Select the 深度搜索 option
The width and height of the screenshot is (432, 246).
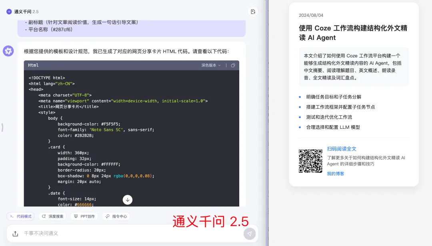pyautogui.click(x=53, y=216)
